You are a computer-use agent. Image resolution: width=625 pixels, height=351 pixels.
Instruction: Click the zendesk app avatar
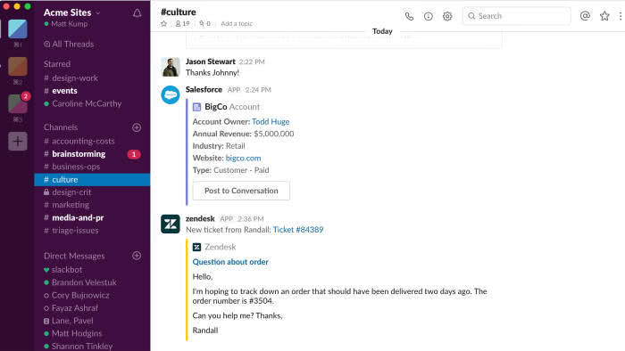point(171,224)
